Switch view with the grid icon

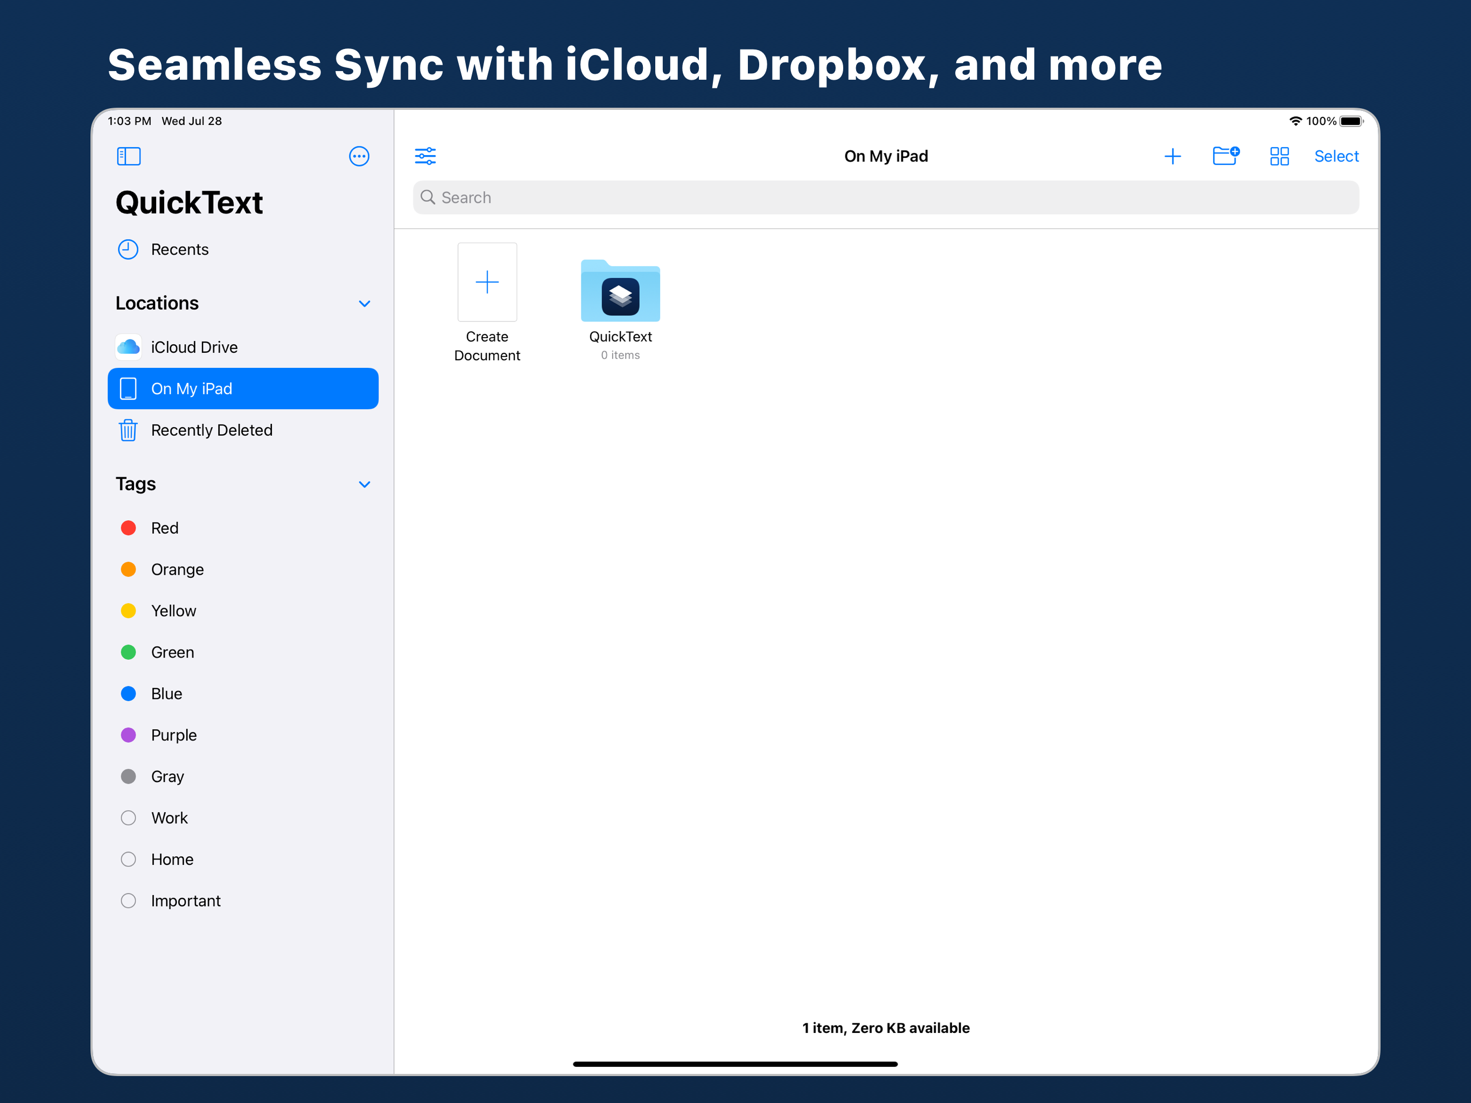click(1279, 156)
